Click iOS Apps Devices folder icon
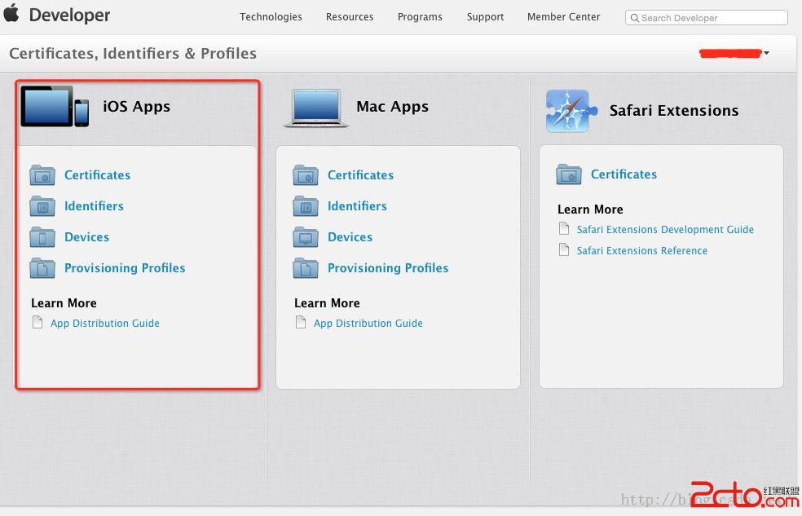Screen dimensions: 802x516 coord(42,237)
